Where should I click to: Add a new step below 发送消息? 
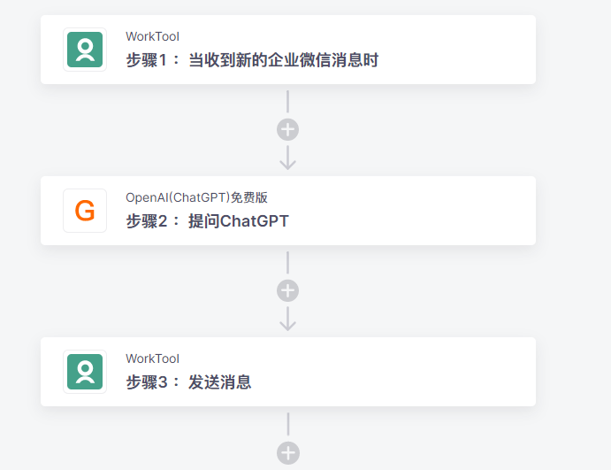288,453
